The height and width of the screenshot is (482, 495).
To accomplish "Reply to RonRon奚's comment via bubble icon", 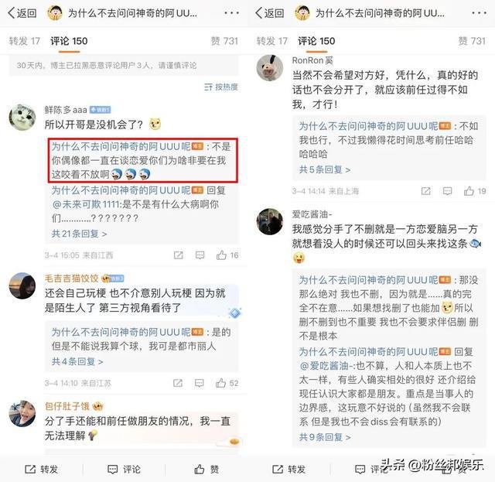I will [447, 191].
